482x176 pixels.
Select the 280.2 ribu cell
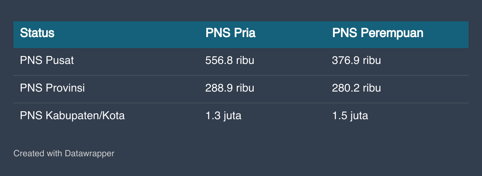356,88
